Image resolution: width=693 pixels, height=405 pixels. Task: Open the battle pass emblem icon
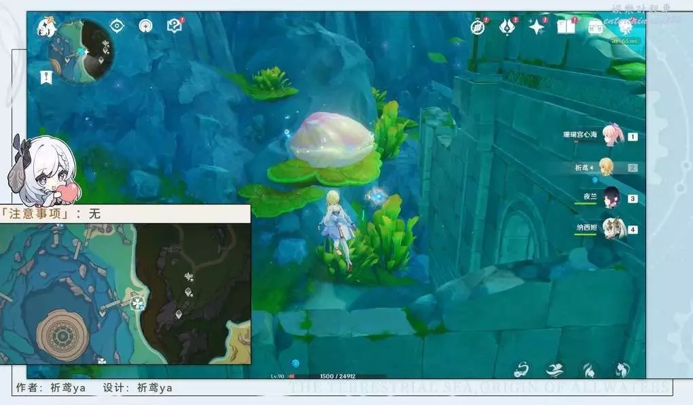pyautogui.click(x=507, y=27)
